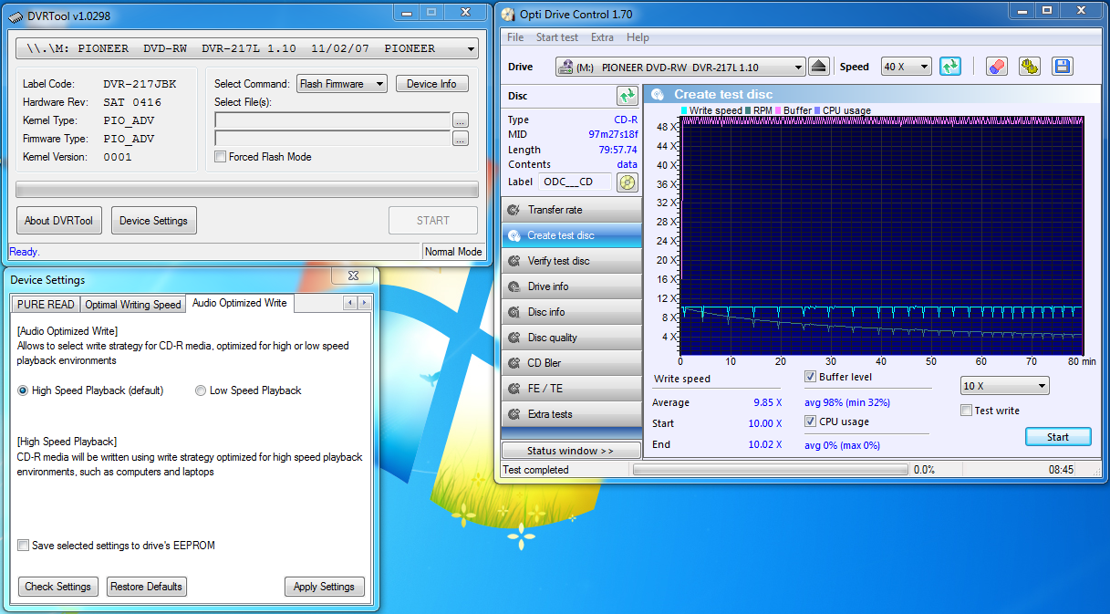The width and height of the screenshot is (1110, 614).
Task: Click the Verify test disc icon
Action: click(514, 261)
